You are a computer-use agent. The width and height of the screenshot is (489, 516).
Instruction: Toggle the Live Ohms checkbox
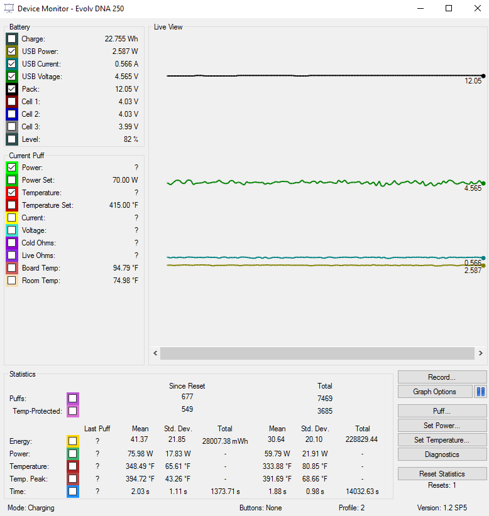click(12, 255)
